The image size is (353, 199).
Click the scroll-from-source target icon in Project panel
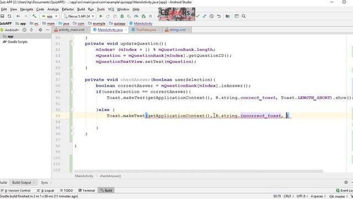coord(24,30)
